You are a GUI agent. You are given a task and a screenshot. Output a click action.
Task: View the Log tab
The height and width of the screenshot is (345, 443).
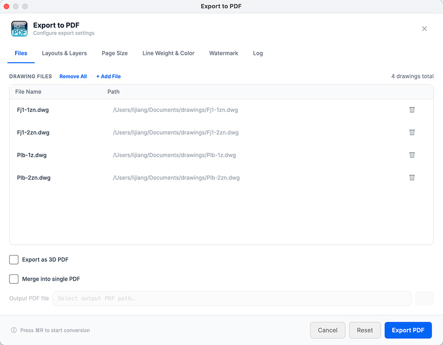point(258,54)
